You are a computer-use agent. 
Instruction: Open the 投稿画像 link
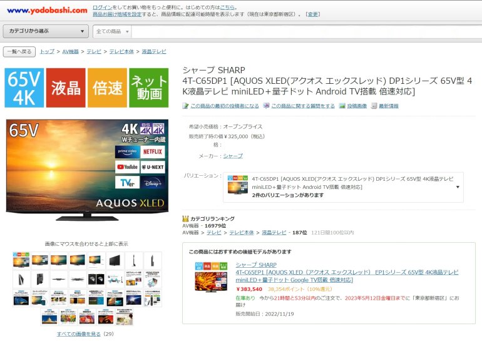(x=357, y=106)
